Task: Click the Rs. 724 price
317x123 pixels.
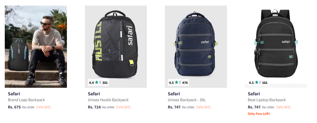Action: (94, 107)
